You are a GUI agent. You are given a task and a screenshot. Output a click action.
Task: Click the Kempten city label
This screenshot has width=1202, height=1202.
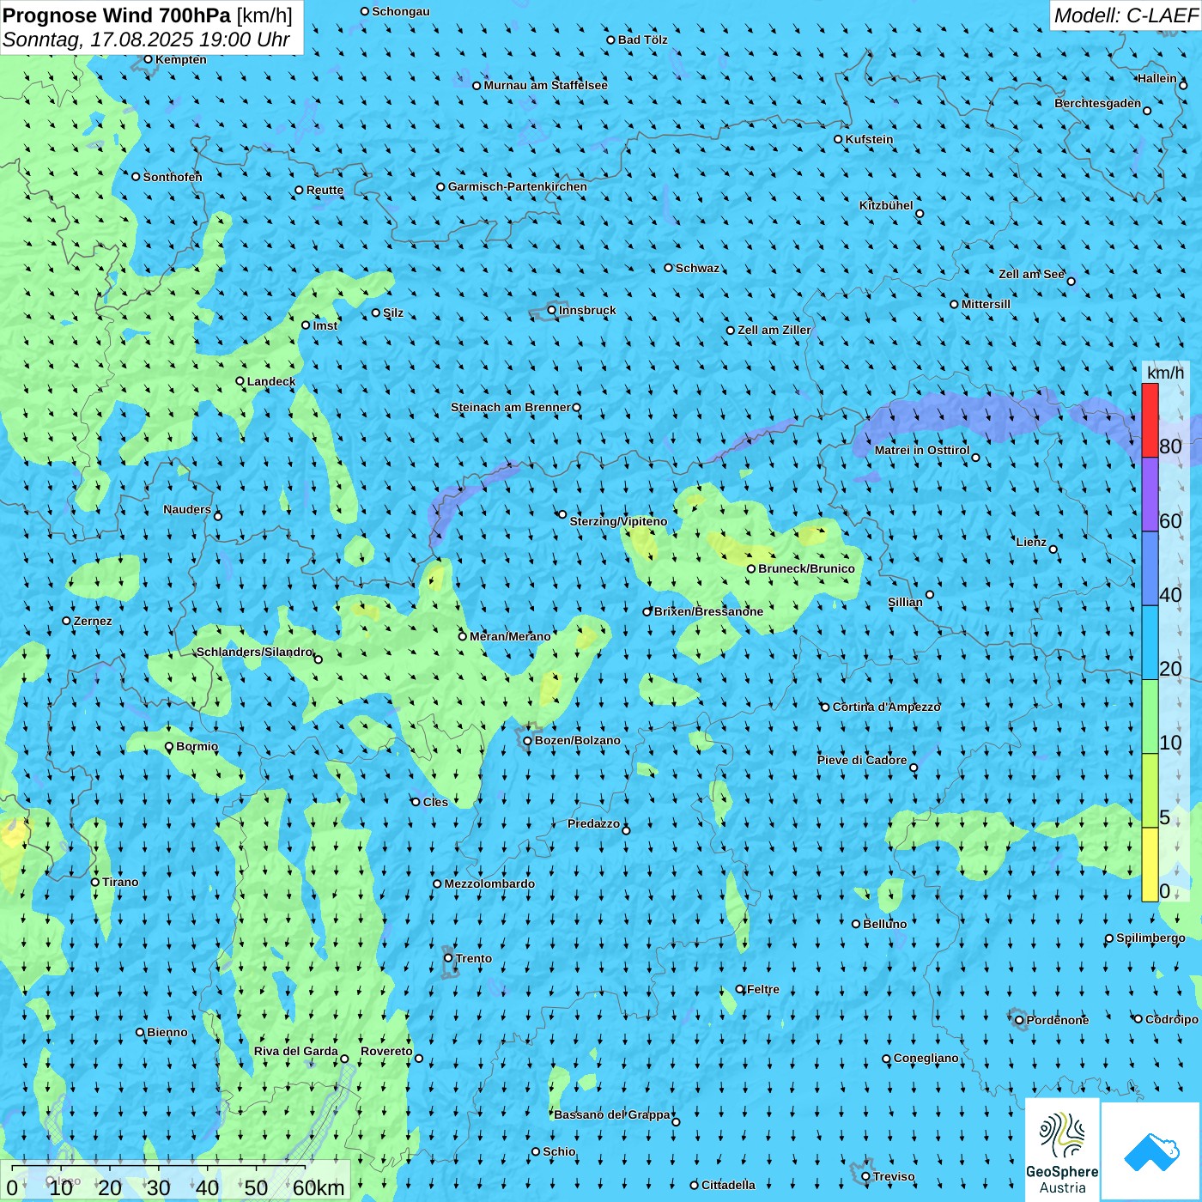coord(181,59)
